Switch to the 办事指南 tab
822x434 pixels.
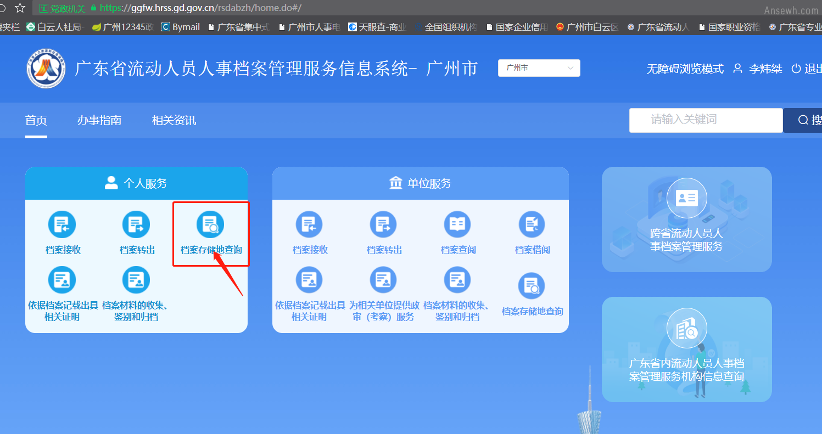99,120
